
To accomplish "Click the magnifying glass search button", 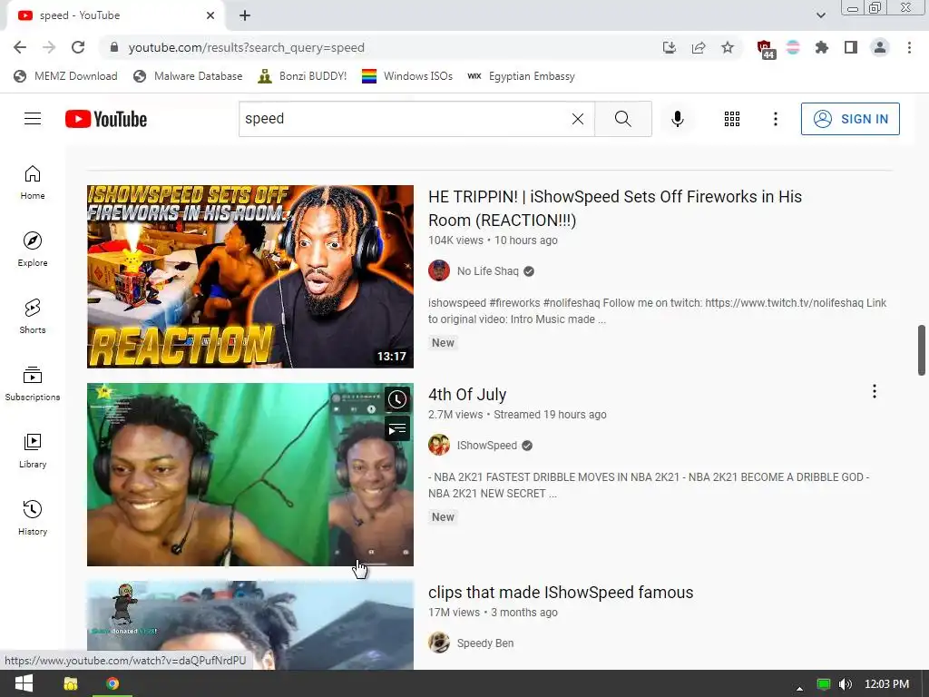I will 622,119.
